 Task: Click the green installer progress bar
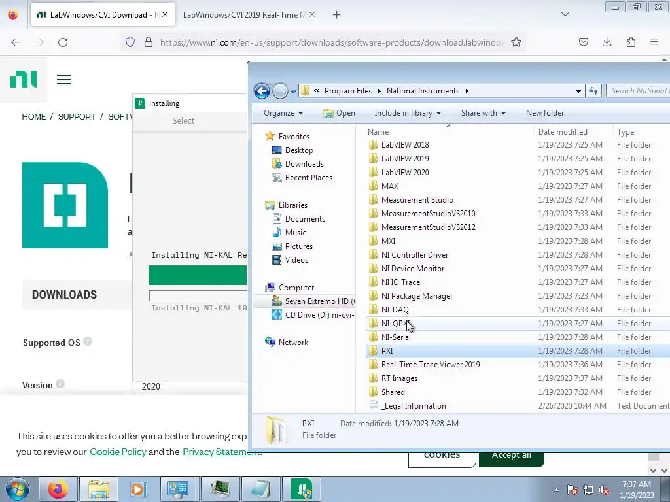pos(198,275)
